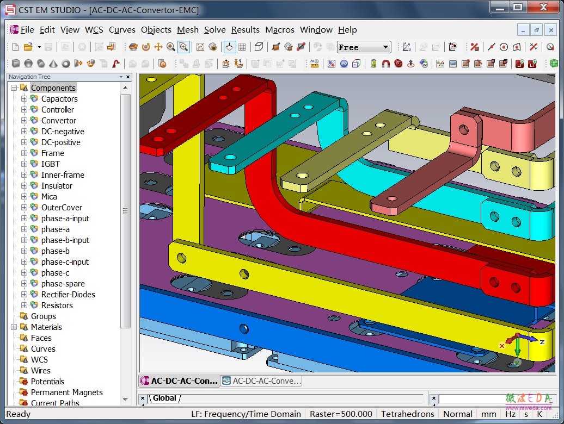Open the Solve menu
The height and width of the screenshot is (424, 564).
[214, 30]
